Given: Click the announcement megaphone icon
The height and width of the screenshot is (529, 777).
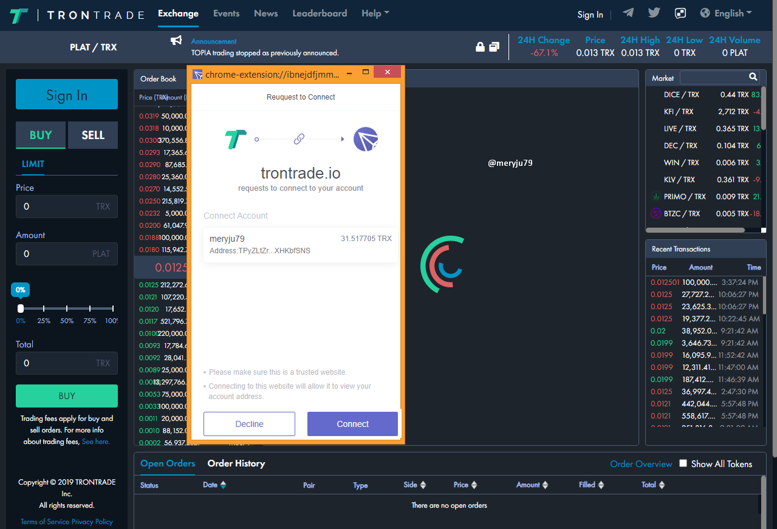Looking at the screenshot, I should (x=176, y=41).
